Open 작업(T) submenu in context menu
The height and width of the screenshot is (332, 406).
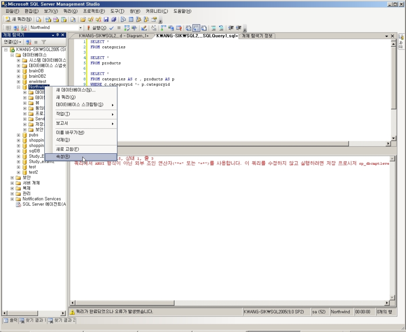point(81,114)
